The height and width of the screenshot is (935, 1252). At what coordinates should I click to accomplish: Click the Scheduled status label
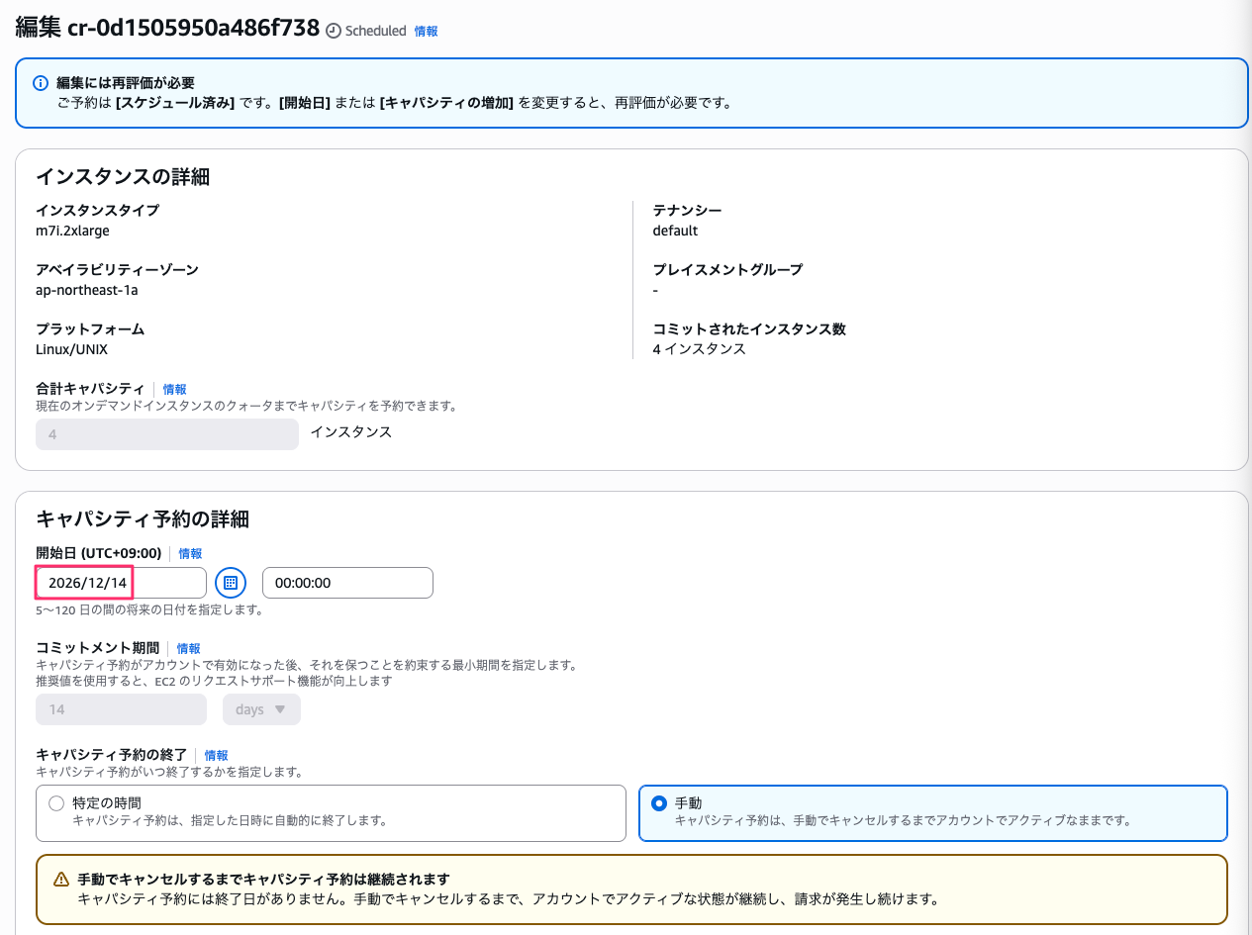tap(375, 31)
